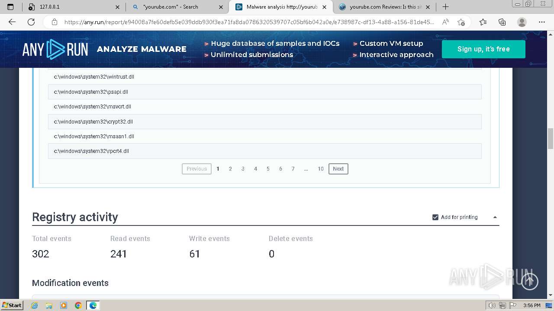Close the Malware analysis tab

pos(325,7)
